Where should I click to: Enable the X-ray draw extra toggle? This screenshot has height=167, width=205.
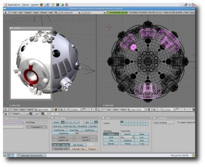tap(142, 144)
